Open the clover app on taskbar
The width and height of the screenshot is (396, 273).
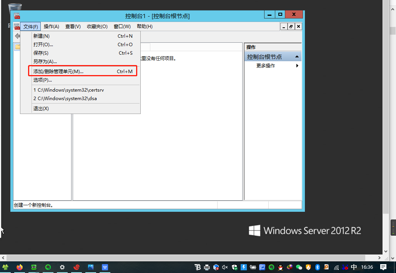5,267
